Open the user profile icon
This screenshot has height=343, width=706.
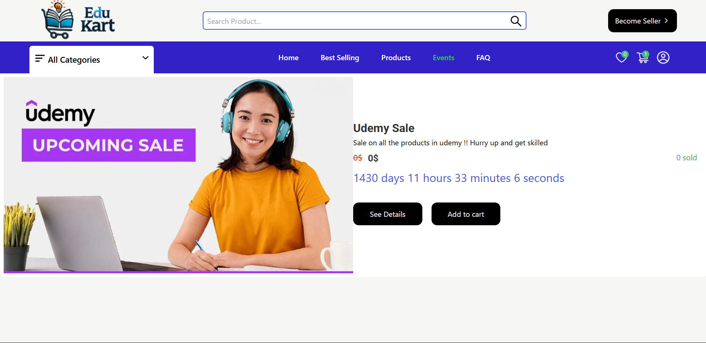(x=663, y=58)
